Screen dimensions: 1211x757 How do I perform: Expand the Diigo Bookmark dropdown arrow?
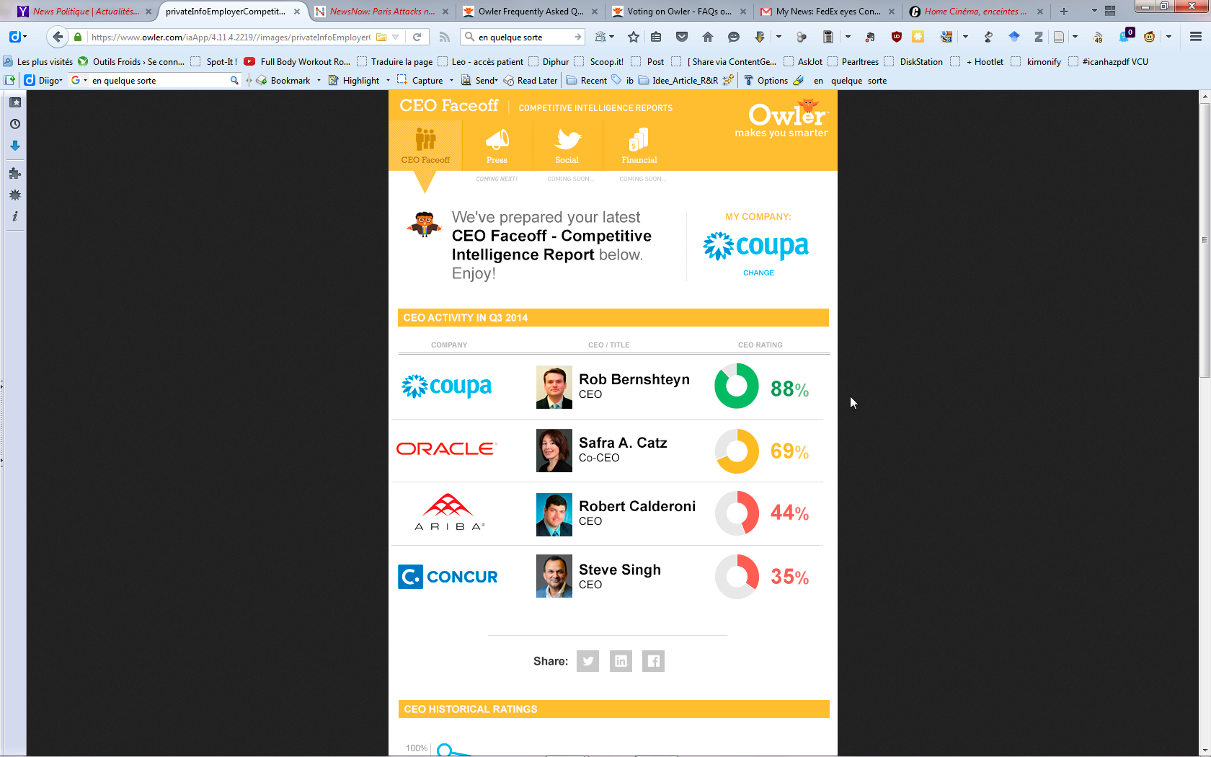coord(319,80)
